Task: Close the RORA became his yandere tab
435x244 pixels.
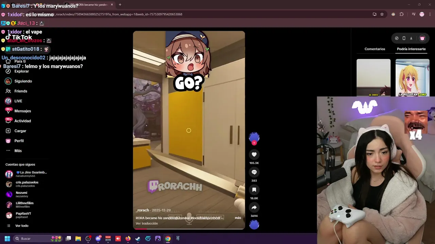Action: click(112, 5)
